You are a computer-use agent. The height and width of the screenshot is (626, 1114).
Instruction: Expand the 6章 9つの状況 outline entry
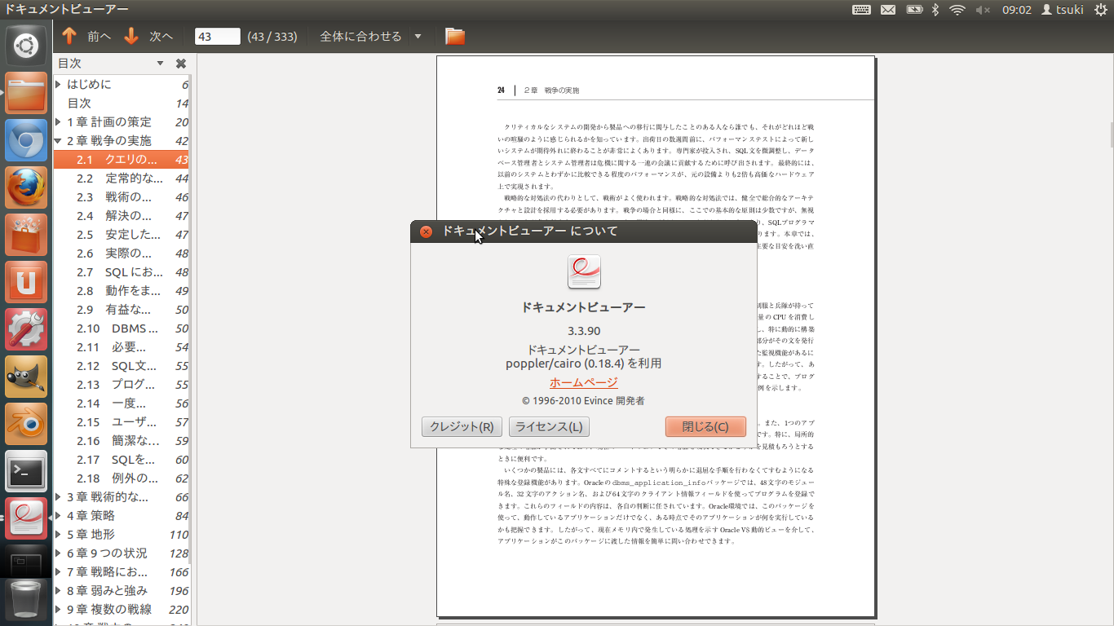[x=59, y=553]
